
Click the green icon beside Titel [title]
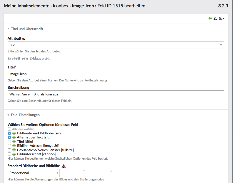14,142
